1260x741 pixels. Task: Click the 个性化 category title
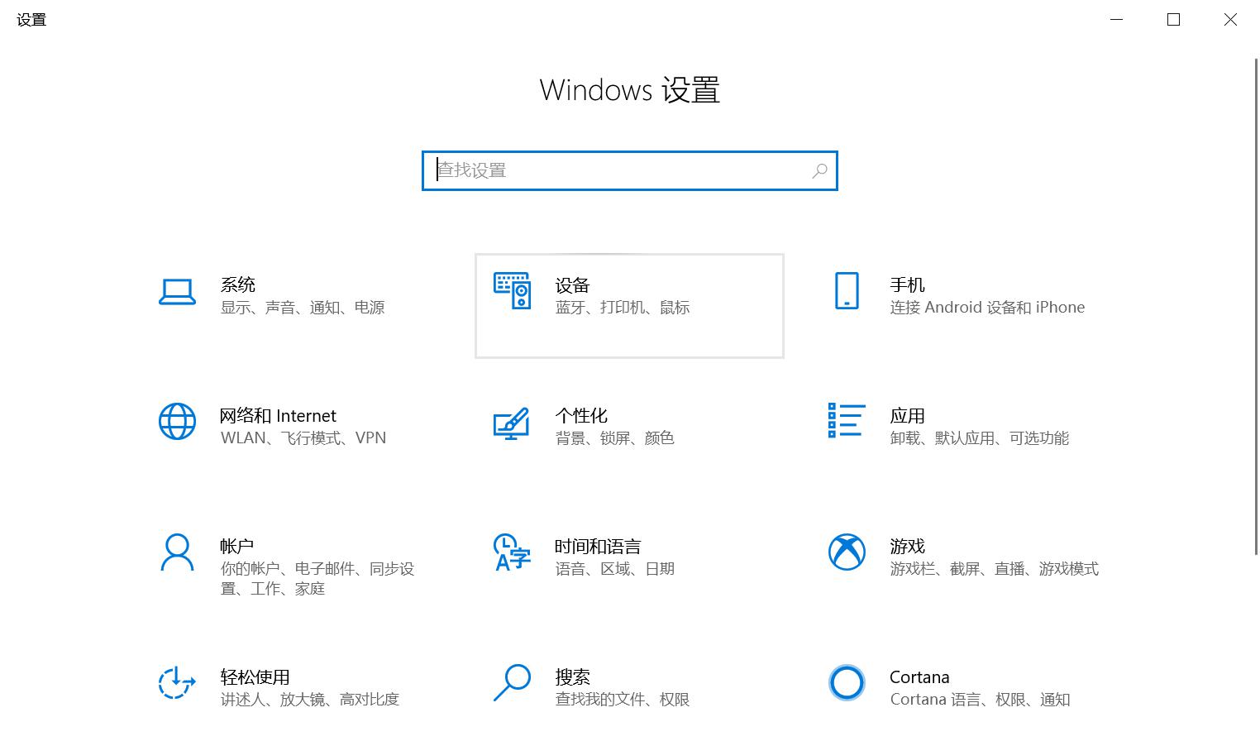581,415
